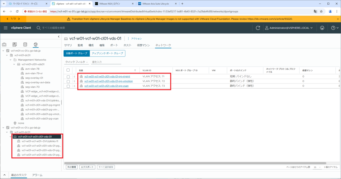Go to previous notification with left arrow
Screen dimensions: 341x179
click(7, 19)
